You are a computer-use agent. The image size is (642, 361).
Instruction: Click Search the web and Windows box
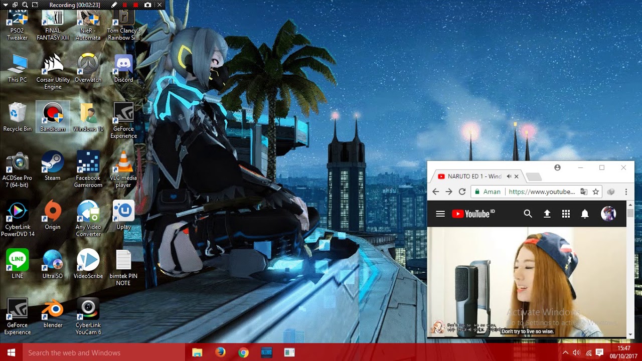pos(104,352)
